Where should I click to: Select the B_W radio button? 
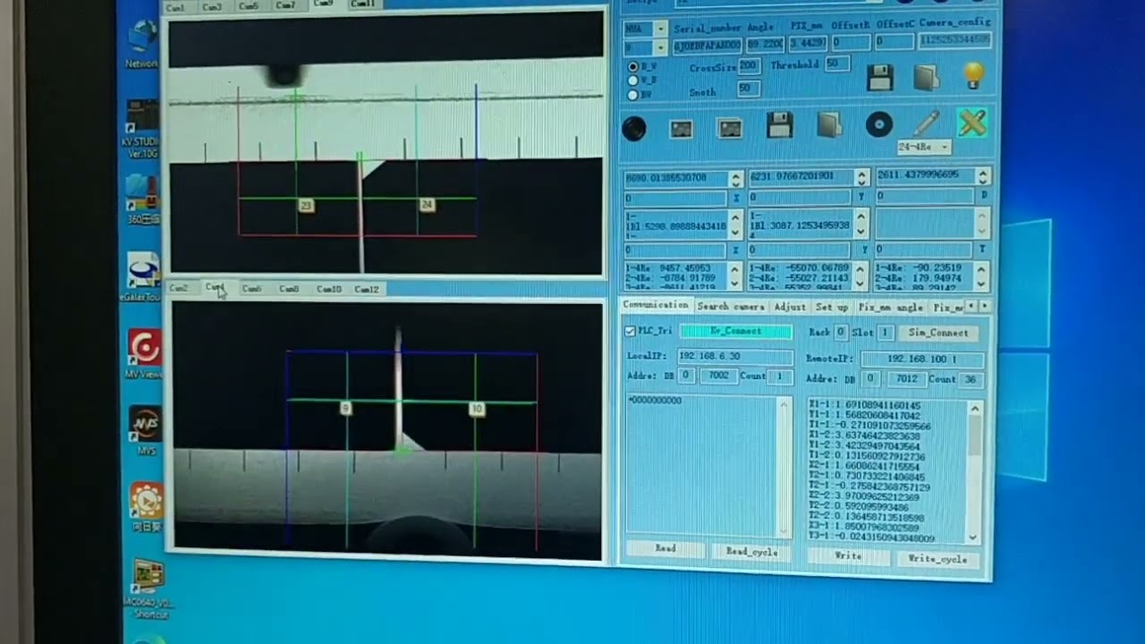[x=633, y=67]
